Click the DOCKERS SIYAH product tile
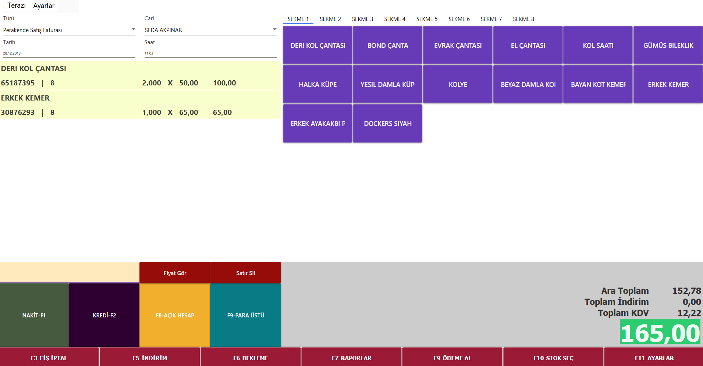This screenshot has height=366, width=703. point(387,123)
